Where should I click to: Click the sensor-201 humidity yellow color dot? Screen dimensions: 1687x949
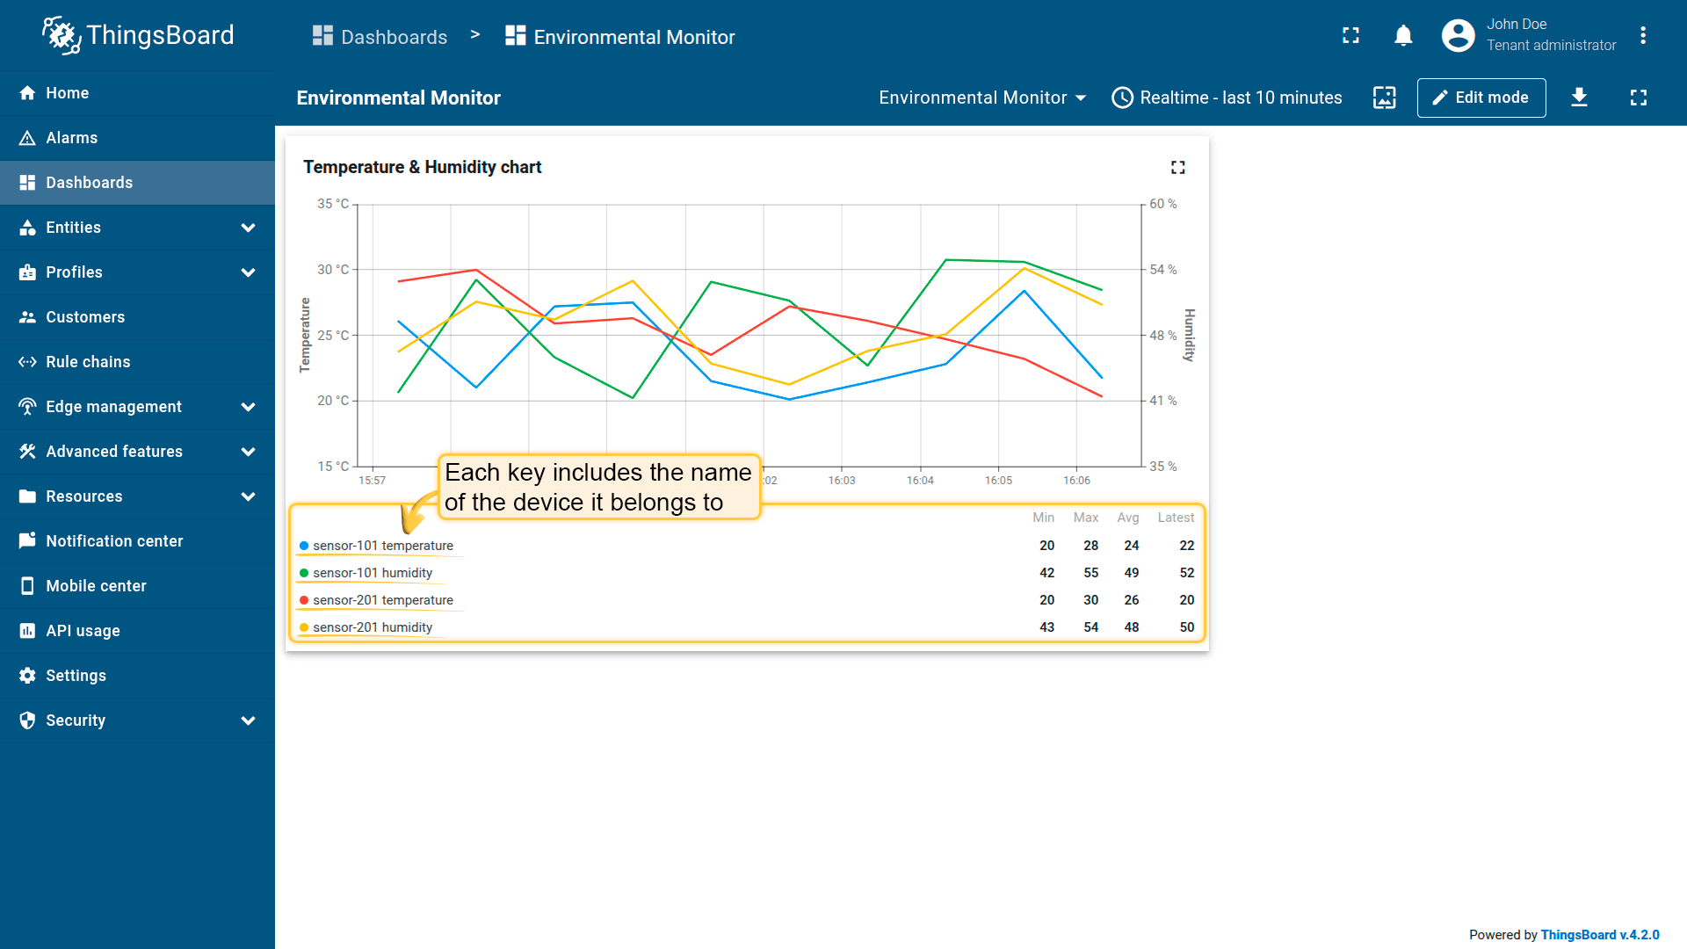click(304, 627)
